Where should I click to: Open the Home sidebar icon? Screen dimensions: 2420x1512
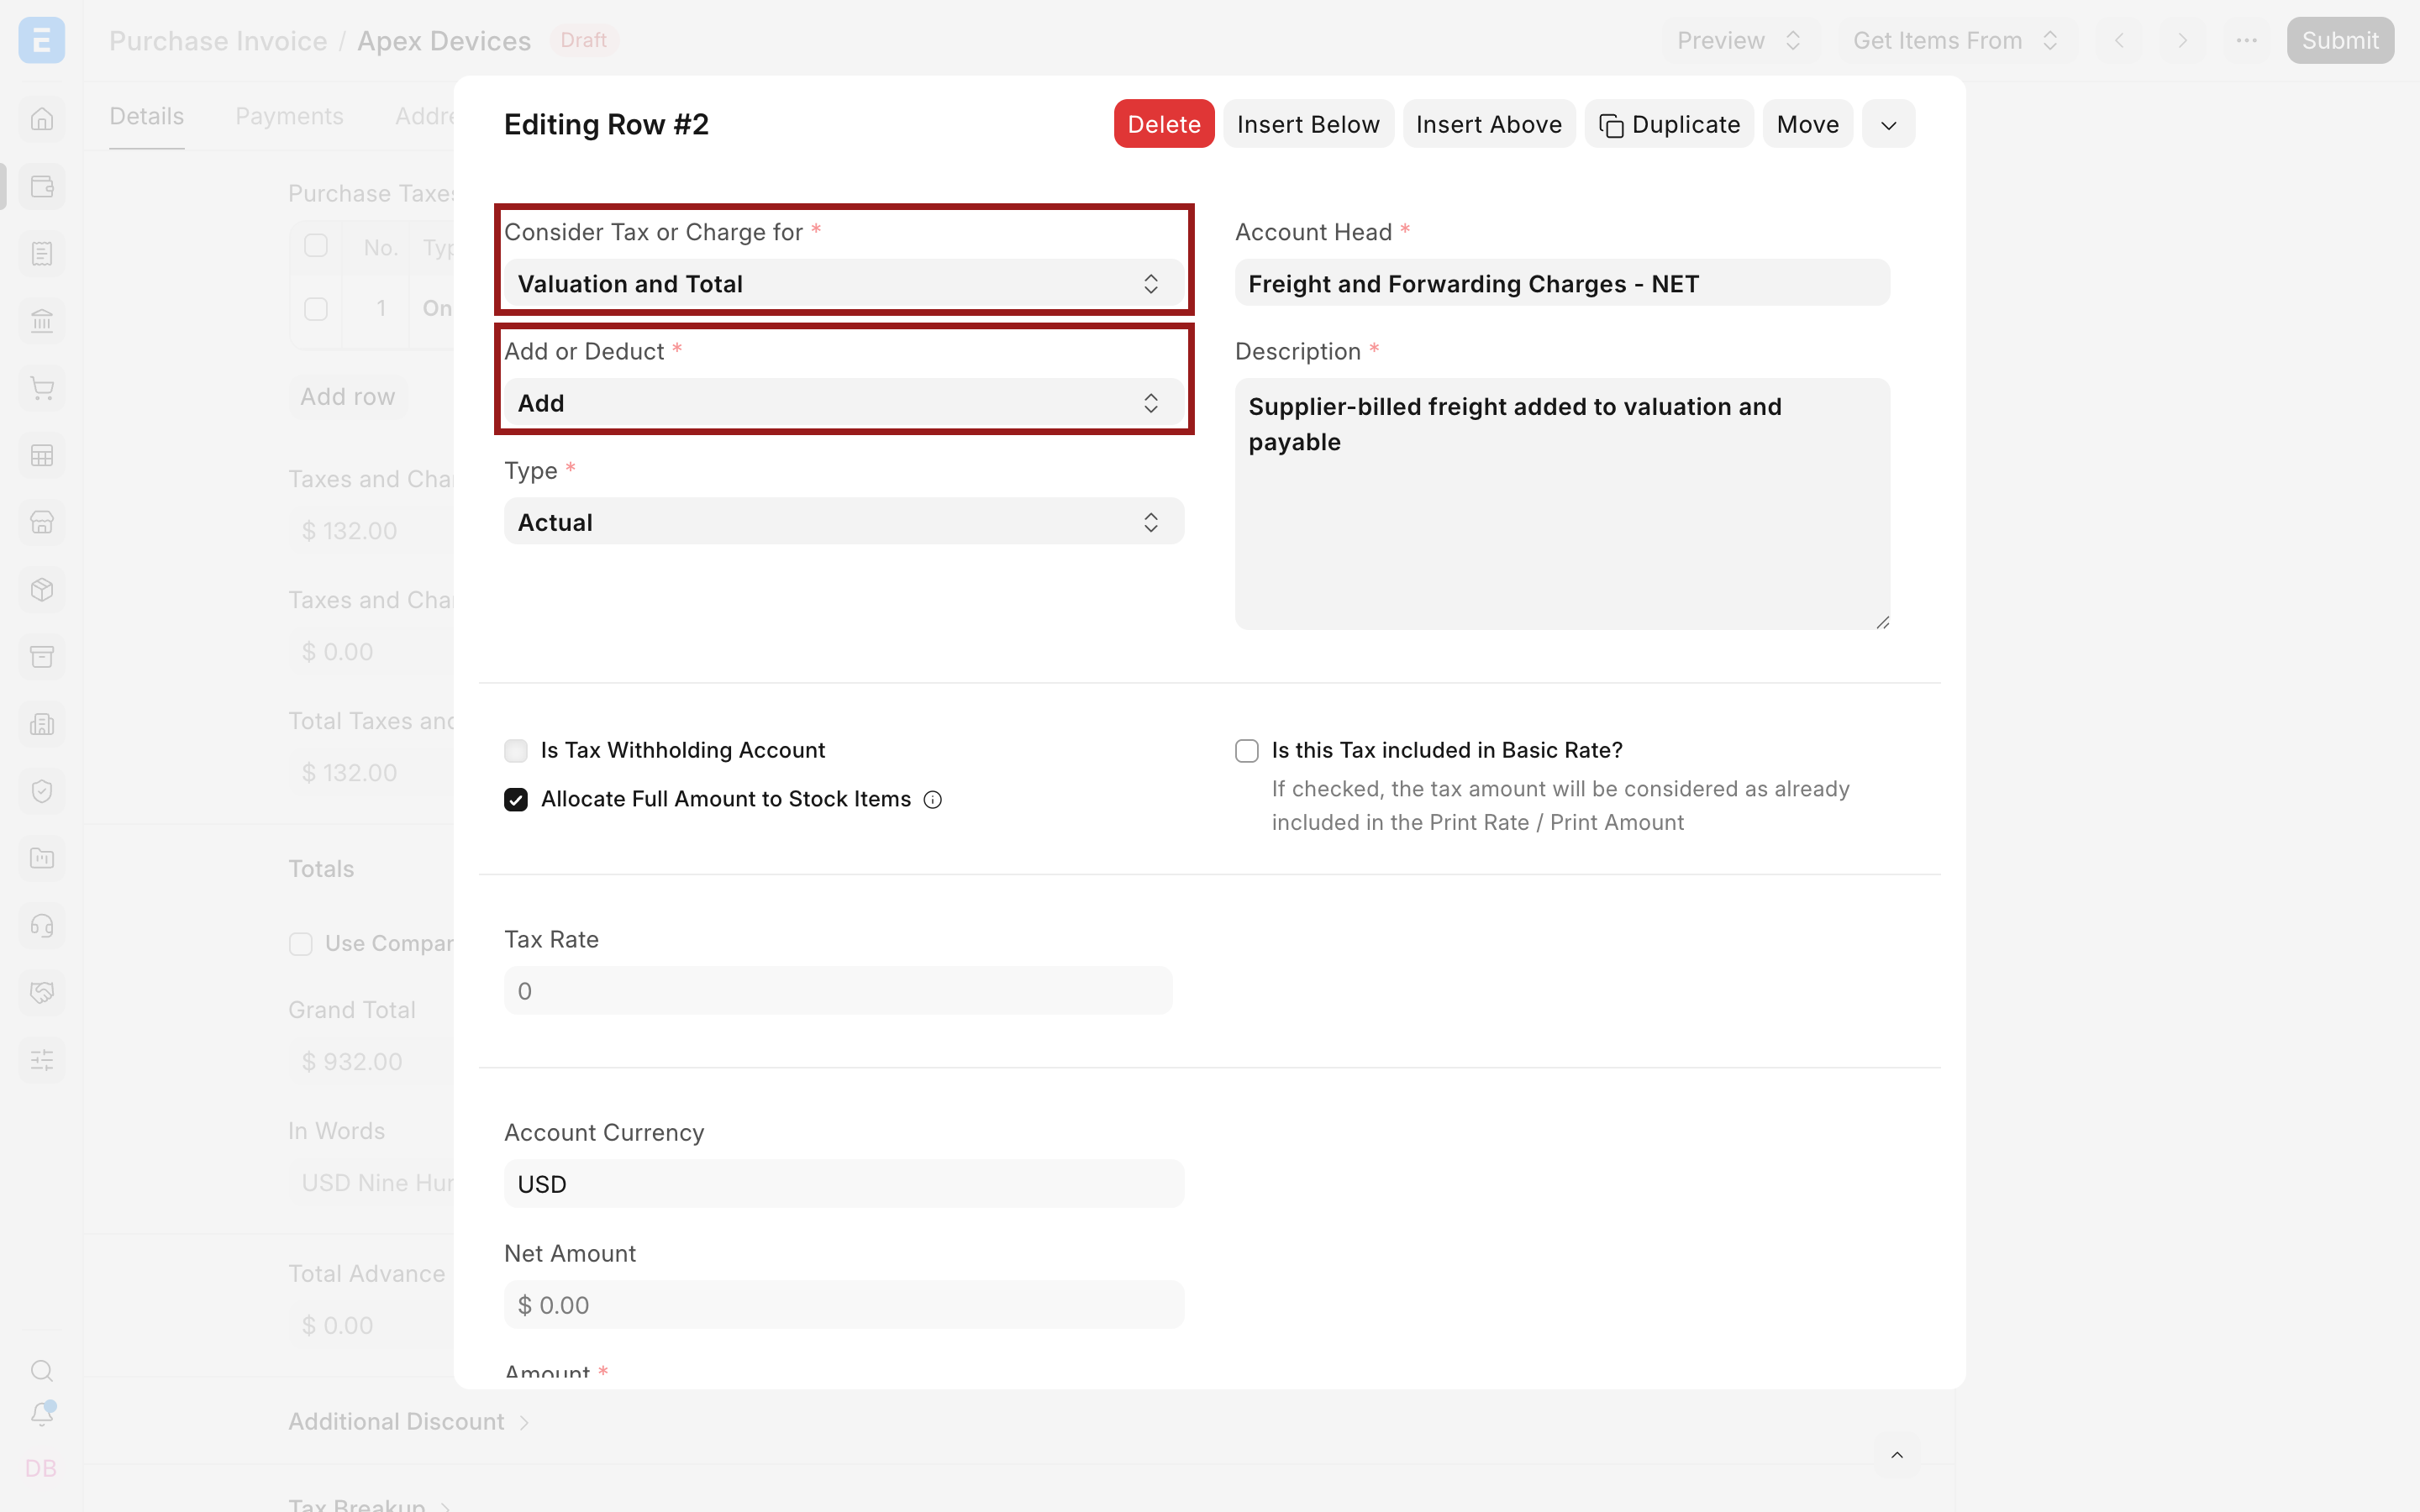tap(41, 119)
